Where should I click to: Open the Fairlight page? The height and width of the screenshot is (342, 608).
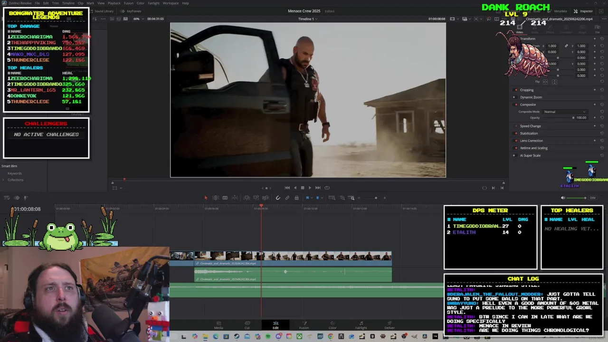coord(361,325)
